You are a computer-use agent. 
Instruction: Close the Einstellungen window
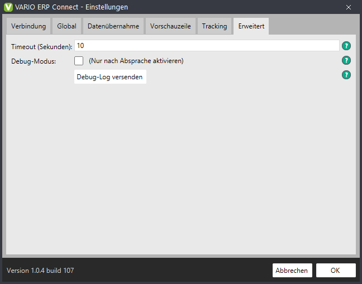[x=349, y=7]
